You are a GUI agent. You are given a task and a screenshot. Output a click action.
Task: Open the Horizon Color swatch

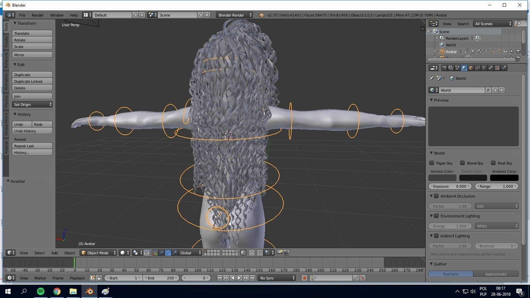point(442,178)
